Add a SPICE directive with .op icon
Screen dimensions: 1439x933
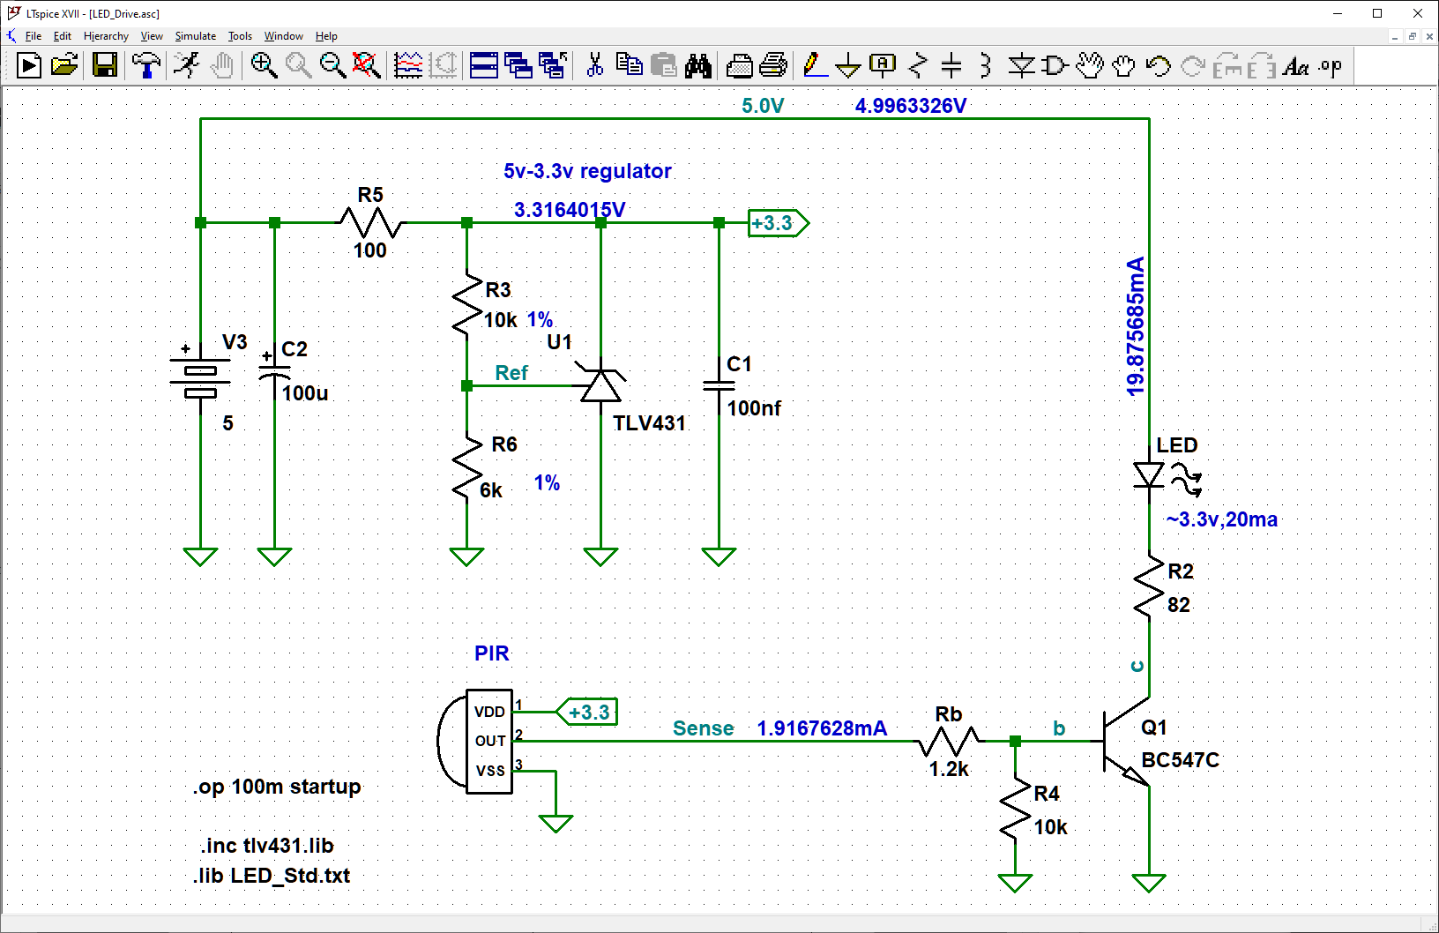(x=1331, y=65)
